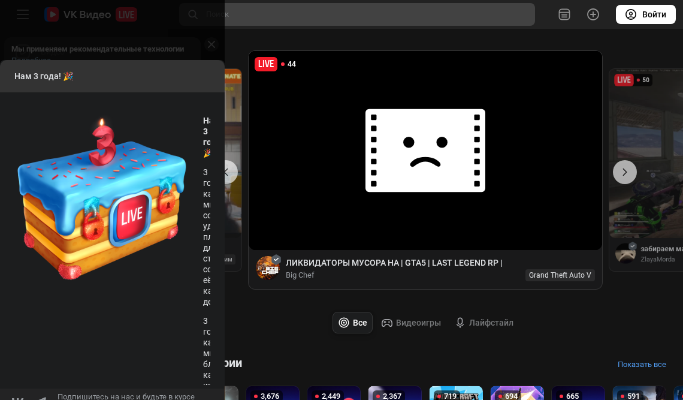Close the recommendation technologies notice
The image size is (683, 400).
211,44
